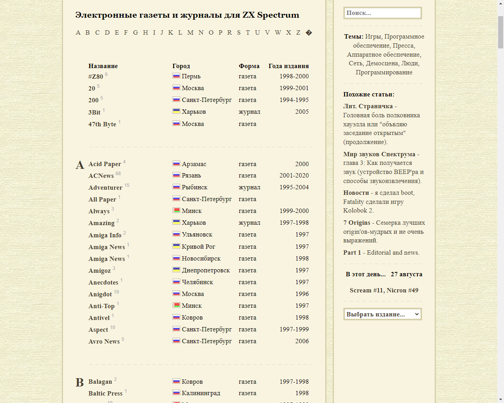Click the flag in the All Paper row
The height and width of the screenshot is (403, 504).
[x=176, y=199]
